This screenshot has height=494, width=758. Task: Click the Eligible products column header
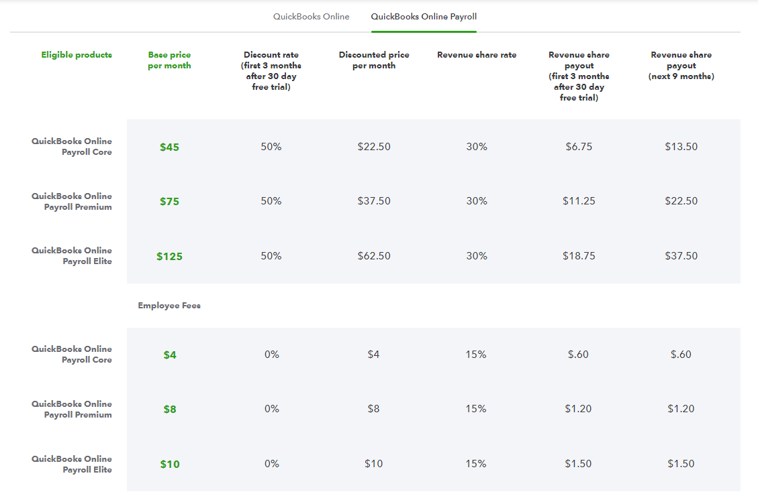[x=77, y=55]
